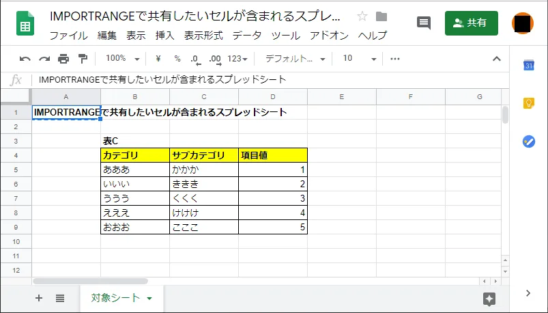
Task: Rename the spreadsheet title
Action: click(195, 16)
